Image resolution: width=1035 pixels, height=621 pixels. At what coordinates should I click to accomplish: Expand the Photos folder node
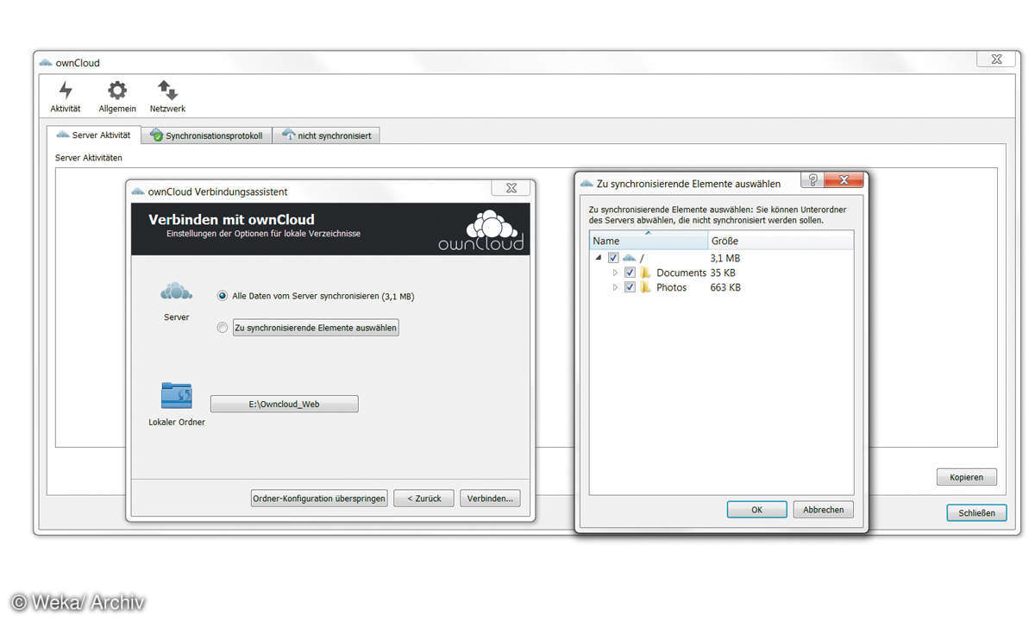(615, 287)
